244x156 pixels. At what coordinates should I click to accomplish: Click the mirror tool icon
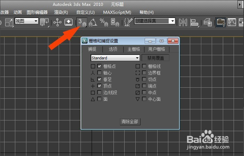click(183, 22)
